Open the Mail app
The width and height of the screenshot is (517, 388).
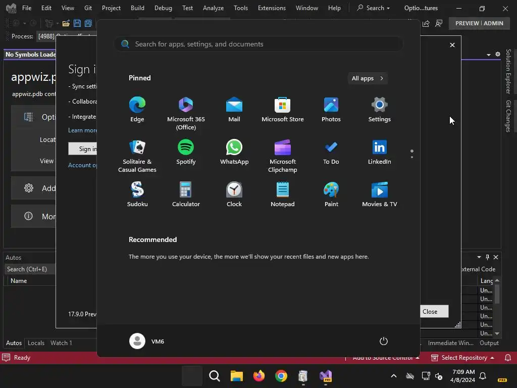click(234, 110)
